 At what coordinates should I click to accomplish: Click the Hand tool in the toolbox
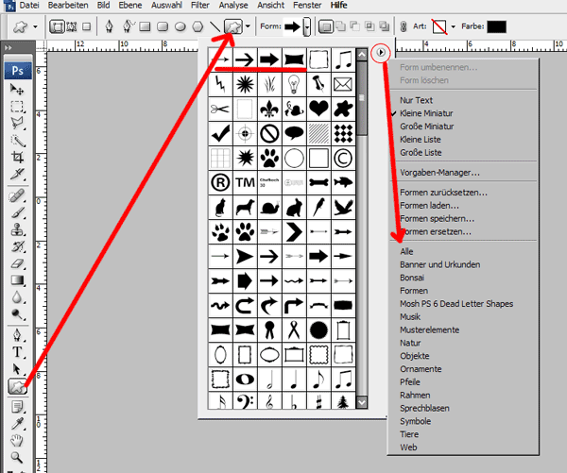(17, 440)
